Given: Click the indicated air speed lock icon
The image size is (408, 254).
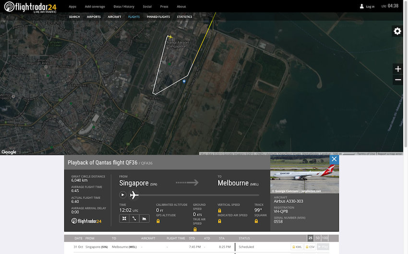Looking at the screenshot, I should click(220, 221).
